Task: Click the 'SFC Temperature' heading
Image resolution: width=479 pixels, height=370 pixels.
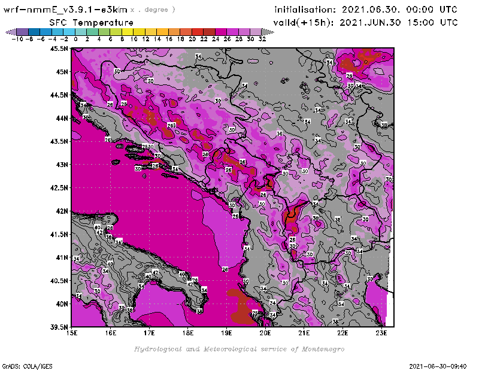Action: coord(92,23)
